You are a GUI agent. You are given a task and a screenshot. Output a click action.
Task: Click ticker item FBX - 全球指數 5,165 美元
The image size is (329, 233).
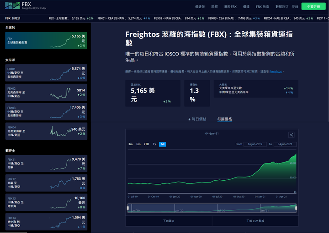(71, 18)
